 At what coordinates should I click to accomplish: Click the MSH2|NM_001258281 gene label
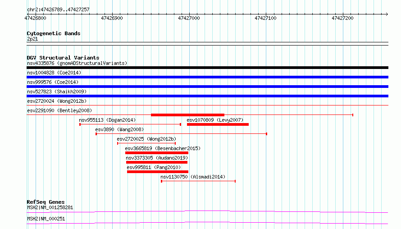click(50, 207)
